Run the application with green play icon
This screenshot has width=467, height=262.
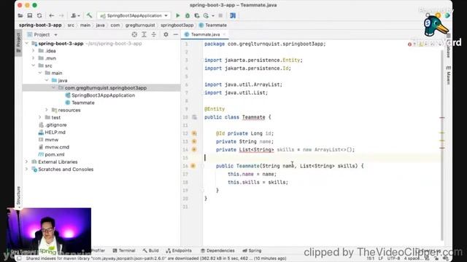(x=178, y=15)
